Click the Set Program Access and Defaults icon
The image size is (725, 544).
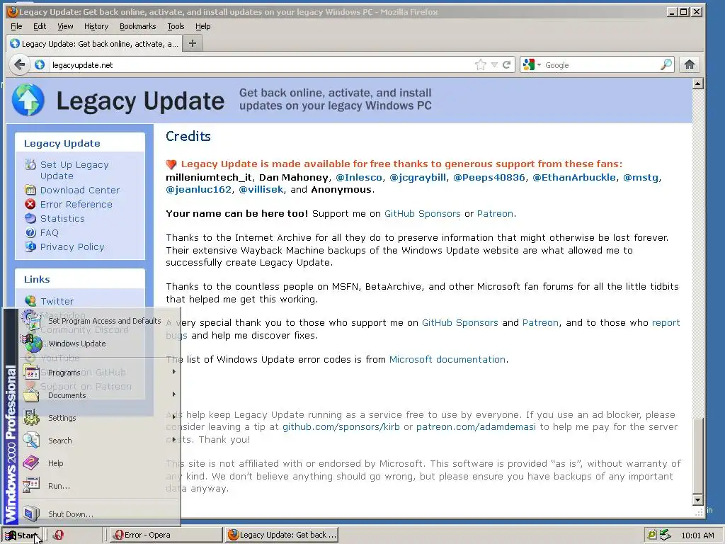coord(31,319)
